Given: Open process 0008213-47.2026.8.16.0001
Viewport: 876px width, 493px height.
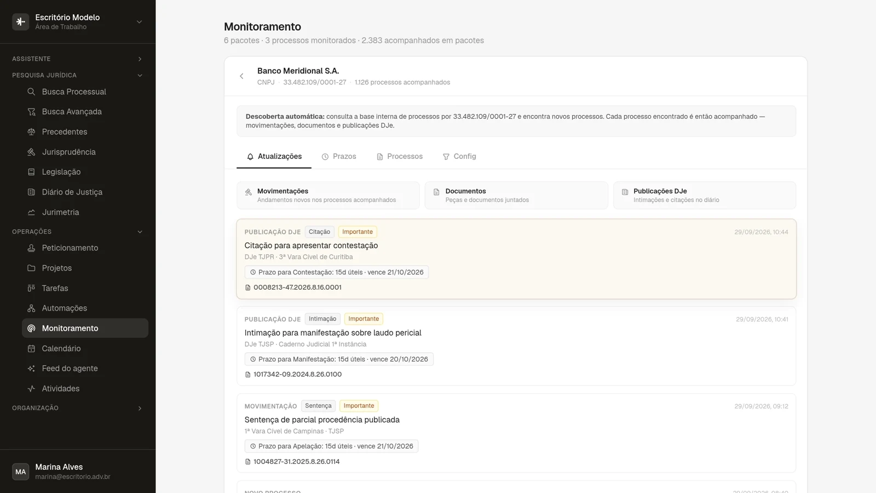Looking at the screenshot, I should coord(293,288).
